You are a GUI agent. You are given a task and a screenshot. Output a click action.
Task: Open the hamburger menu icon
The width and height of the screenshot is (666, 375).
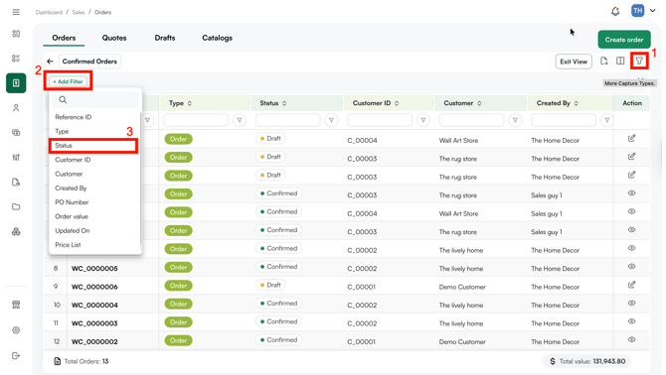pos(16,12)
